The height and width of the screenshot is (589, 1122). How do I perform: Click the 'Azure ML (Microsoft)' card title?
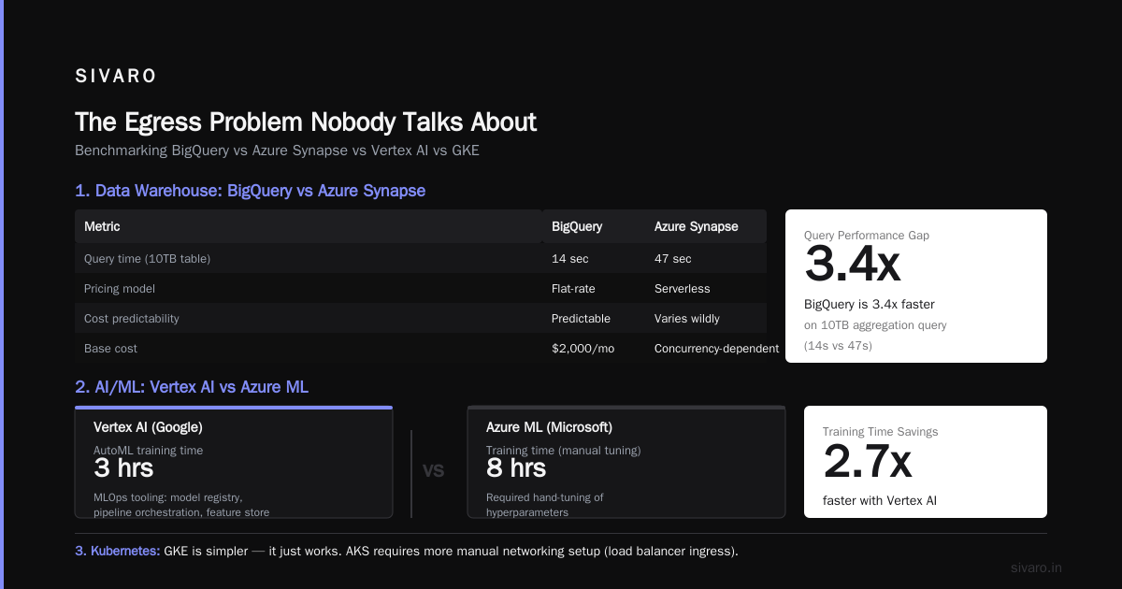549,427
